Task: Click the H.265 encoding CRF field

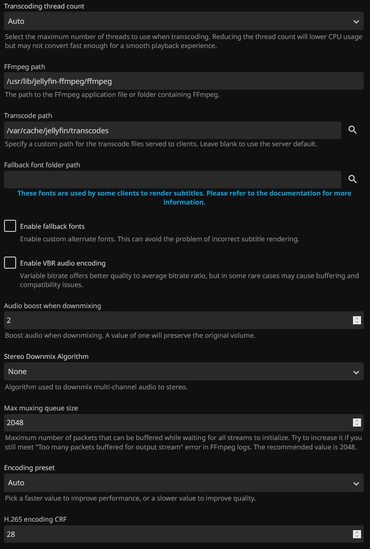Action: click(x=175, y=534)
